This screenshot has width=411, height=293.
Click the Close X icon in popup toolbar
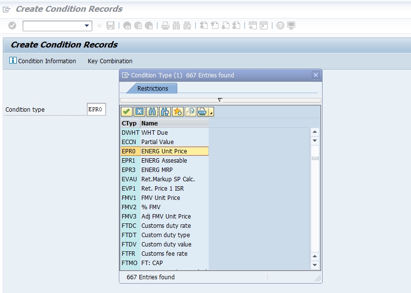pos(139,112)
